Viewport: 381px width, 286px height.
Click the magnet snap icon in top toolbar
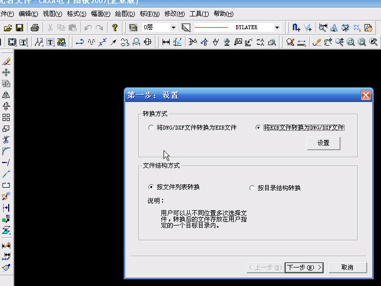click(296, 28)
